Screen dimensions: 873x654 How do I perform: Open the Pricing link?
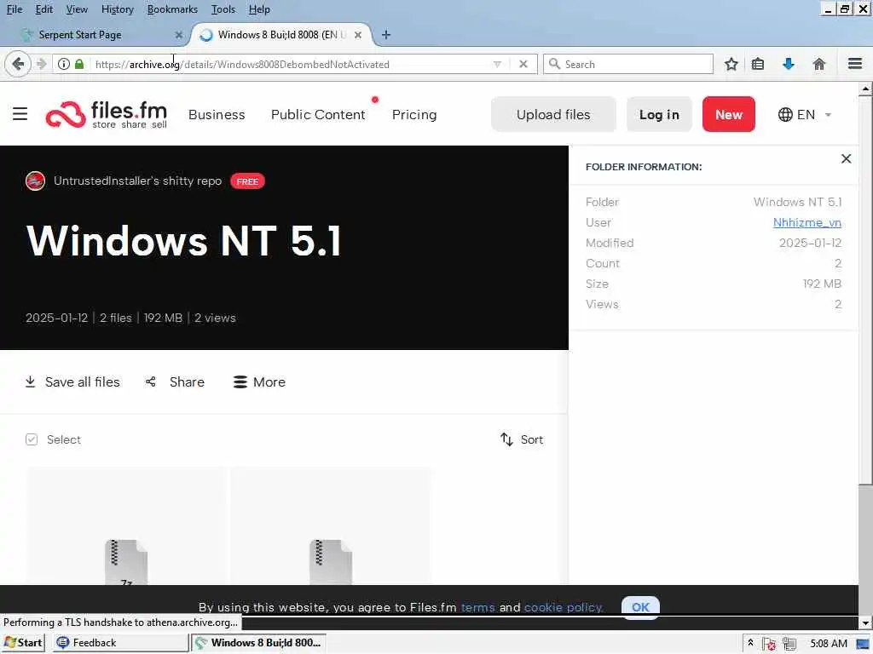tap(414, 115)
